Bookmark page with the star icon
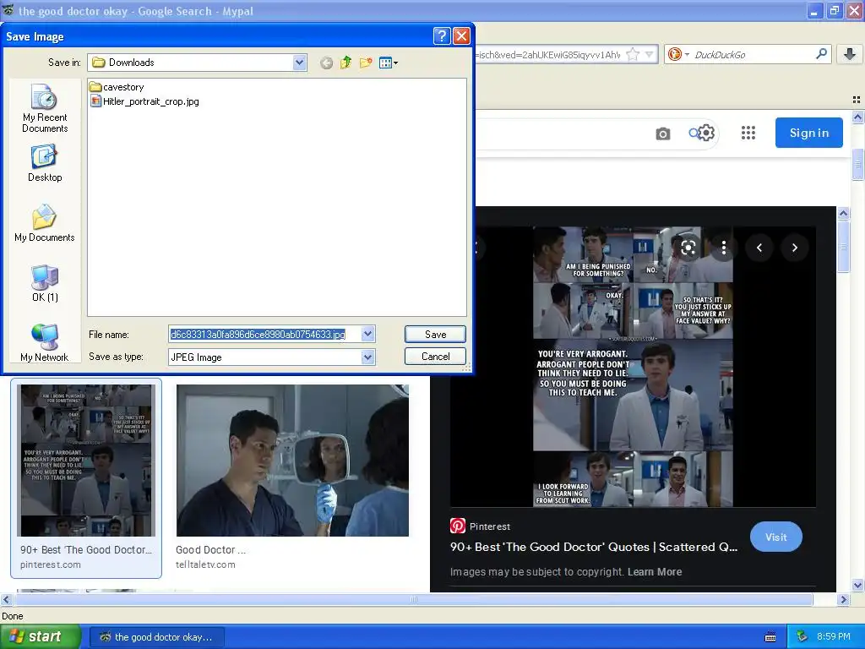This screenshot has width=865, height=649. pyautogui.click(x=633, y=55)
